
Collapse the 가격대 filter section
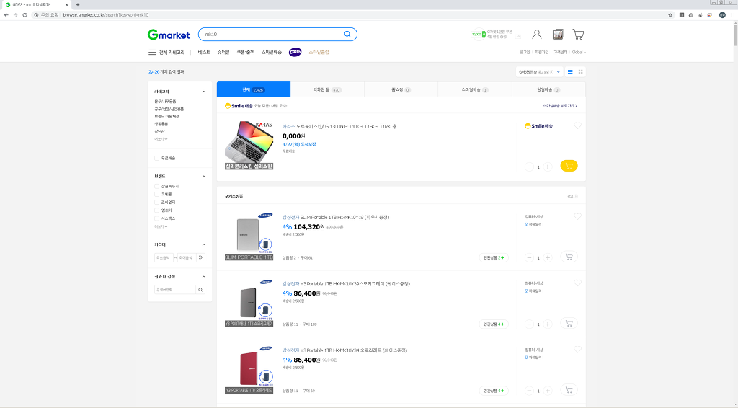204,244
